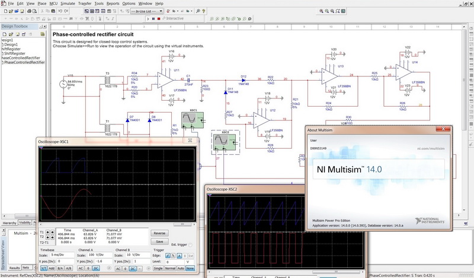
Task: Click the find magnifier icon beside In-Use List
Action: click(x=198, y=11)
